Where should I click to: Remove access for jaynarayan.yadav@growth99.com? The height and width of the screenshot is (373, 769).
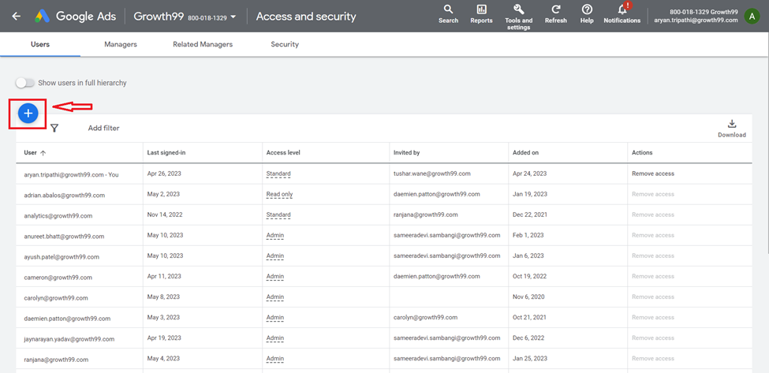[x=653, y=338]
